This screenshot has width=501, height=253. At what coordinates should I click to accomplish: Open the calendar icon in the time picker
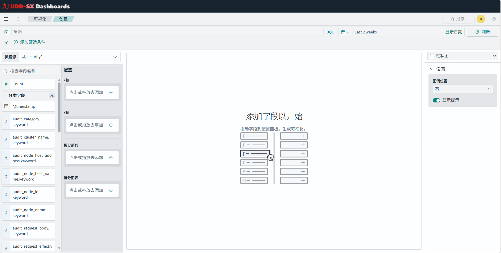tap(344, 32)
